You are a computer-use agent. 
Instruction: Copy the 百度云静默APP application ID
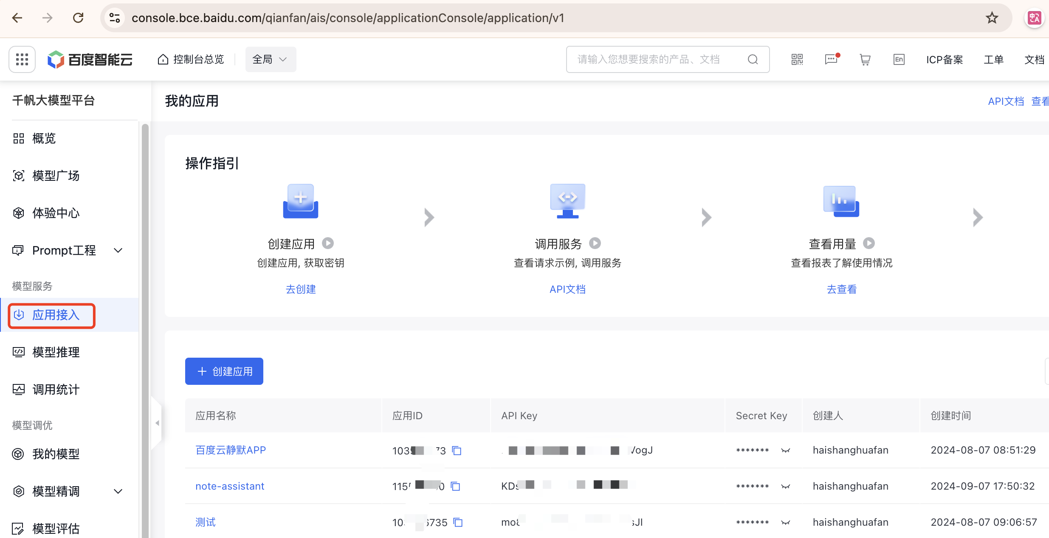pos(457,450)
